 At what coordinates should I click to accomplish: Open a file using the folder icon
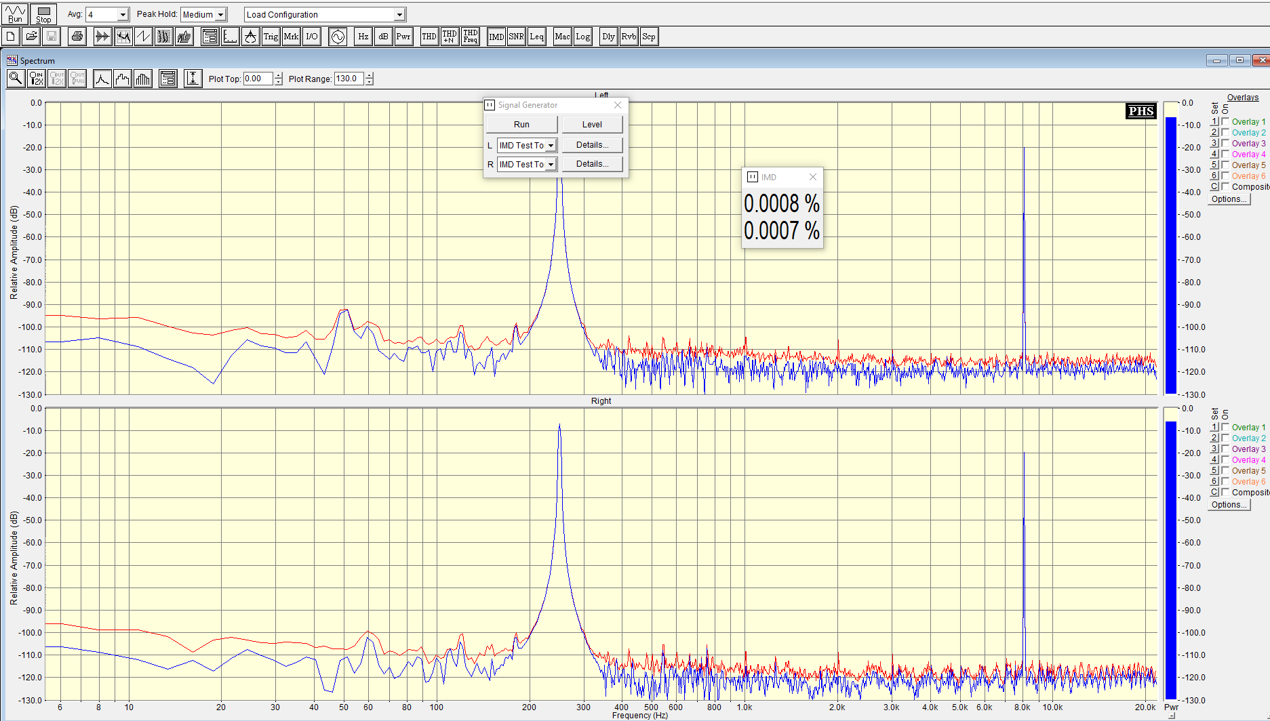point(31,37)
